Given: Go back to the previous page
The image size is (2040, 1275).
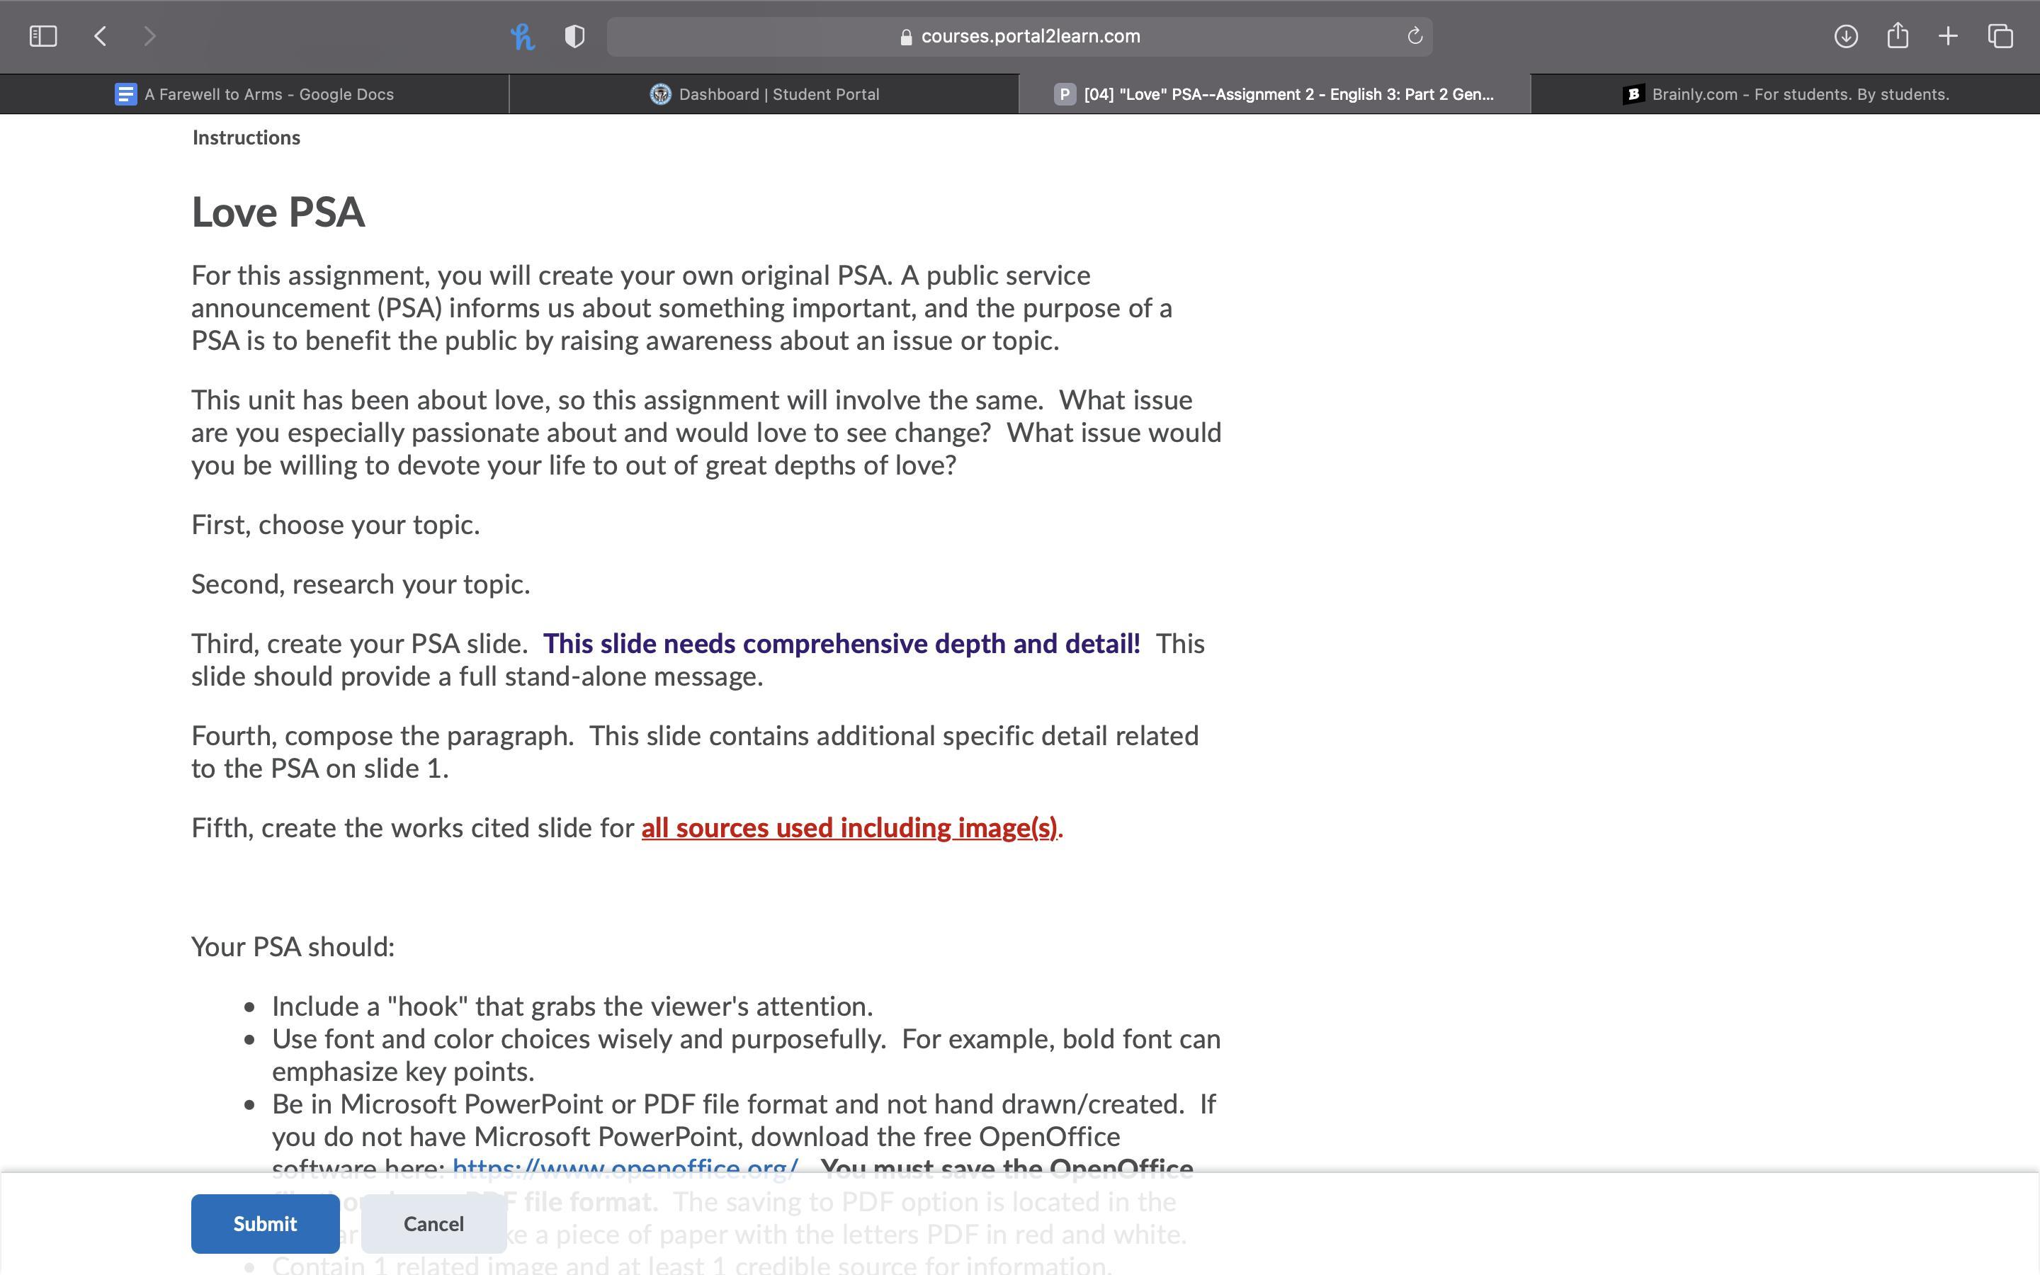Looking at the screenshot, I should point(101,36).
